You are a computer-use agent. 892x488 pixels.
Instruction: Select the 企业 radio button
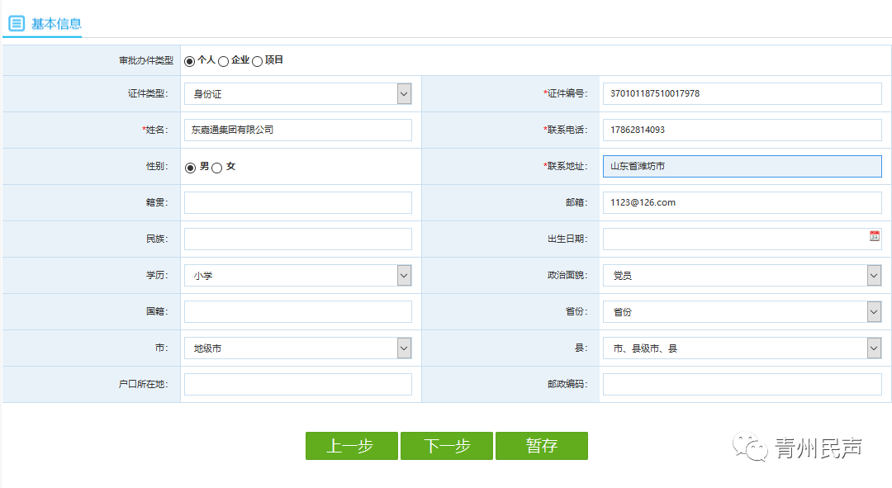click(223, 59)
